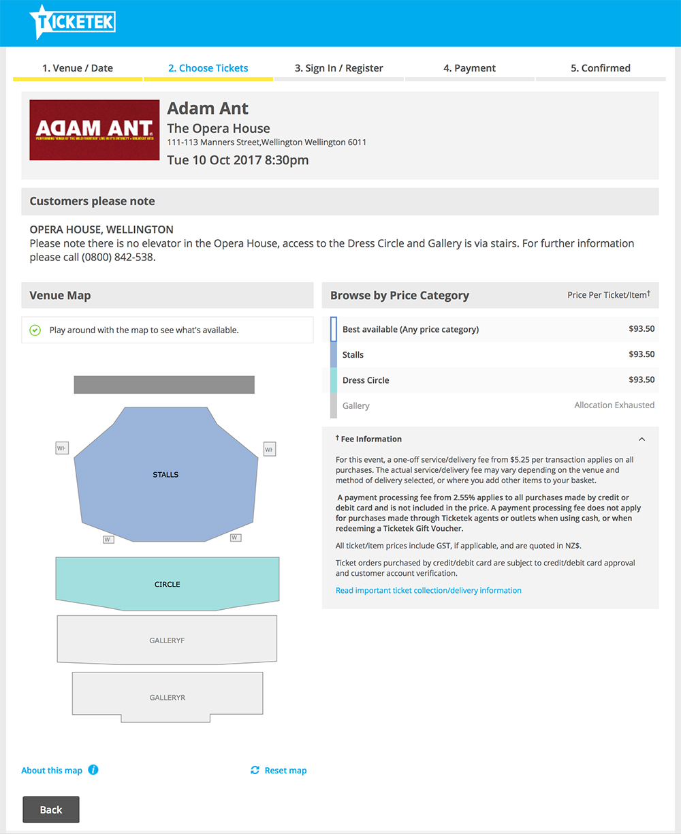
Task: Click the right WH wheelchair box beside the stalls
Action: point(269,449)
